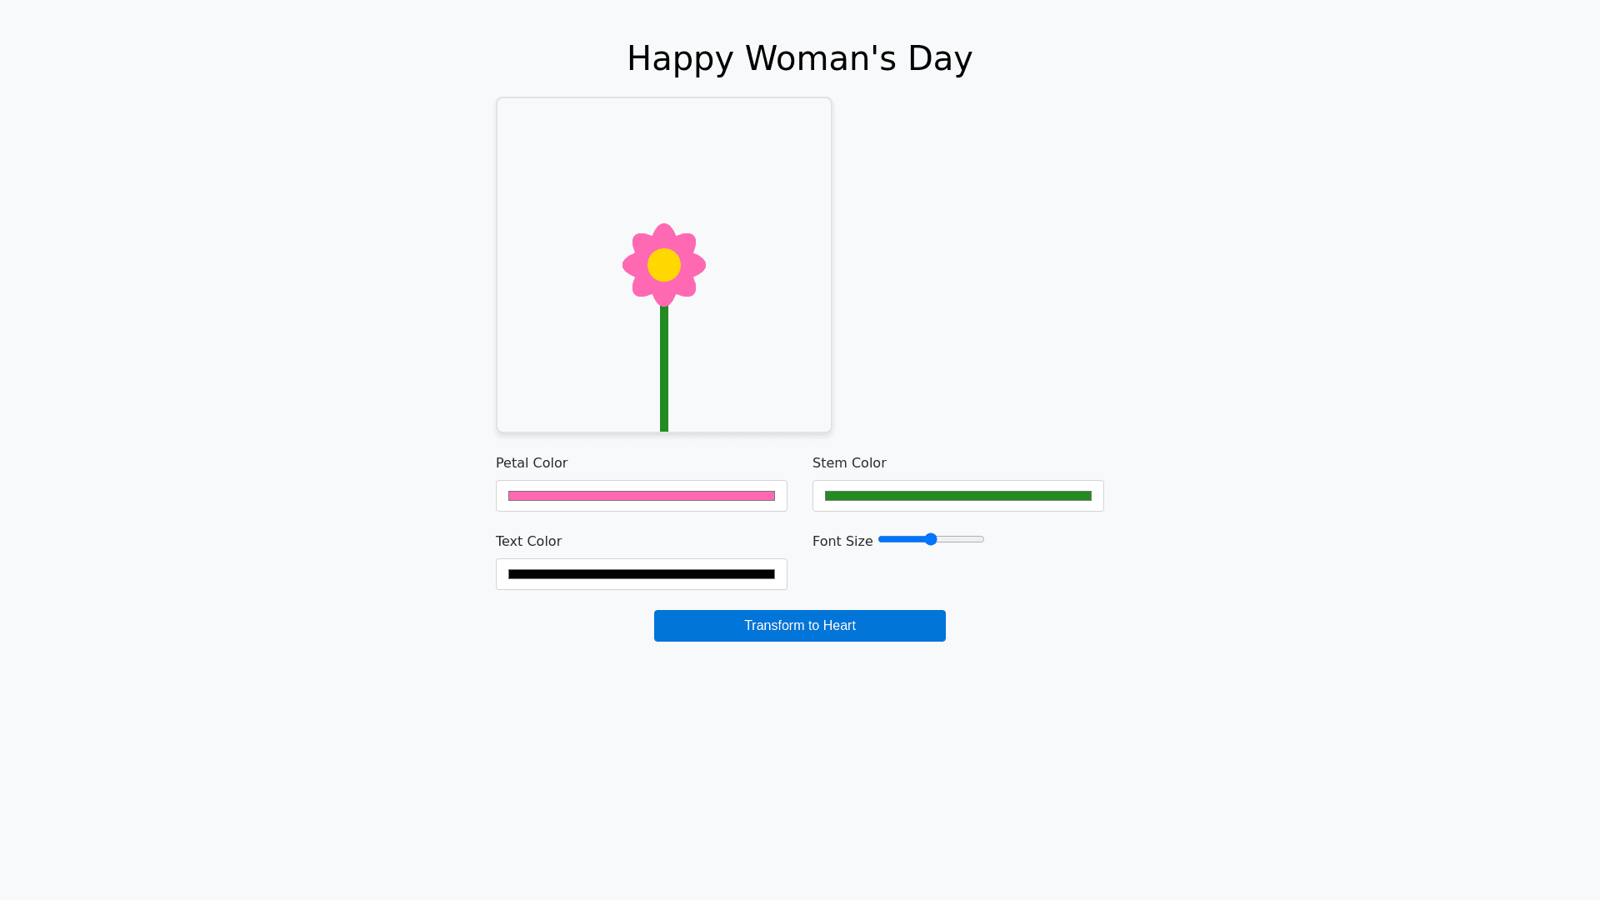Image resolution: width=1600 pixels, height=900 pixels.
Task: Click the rightmost pink petal of the flower
Action: point(695,265)
